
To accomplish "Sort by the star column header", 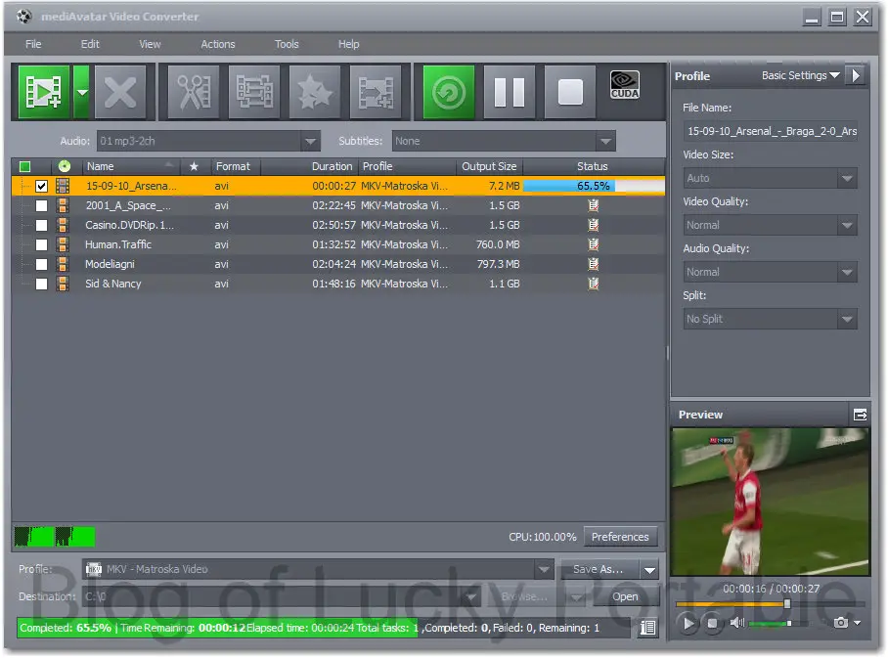I will click(x=194, y=166).
